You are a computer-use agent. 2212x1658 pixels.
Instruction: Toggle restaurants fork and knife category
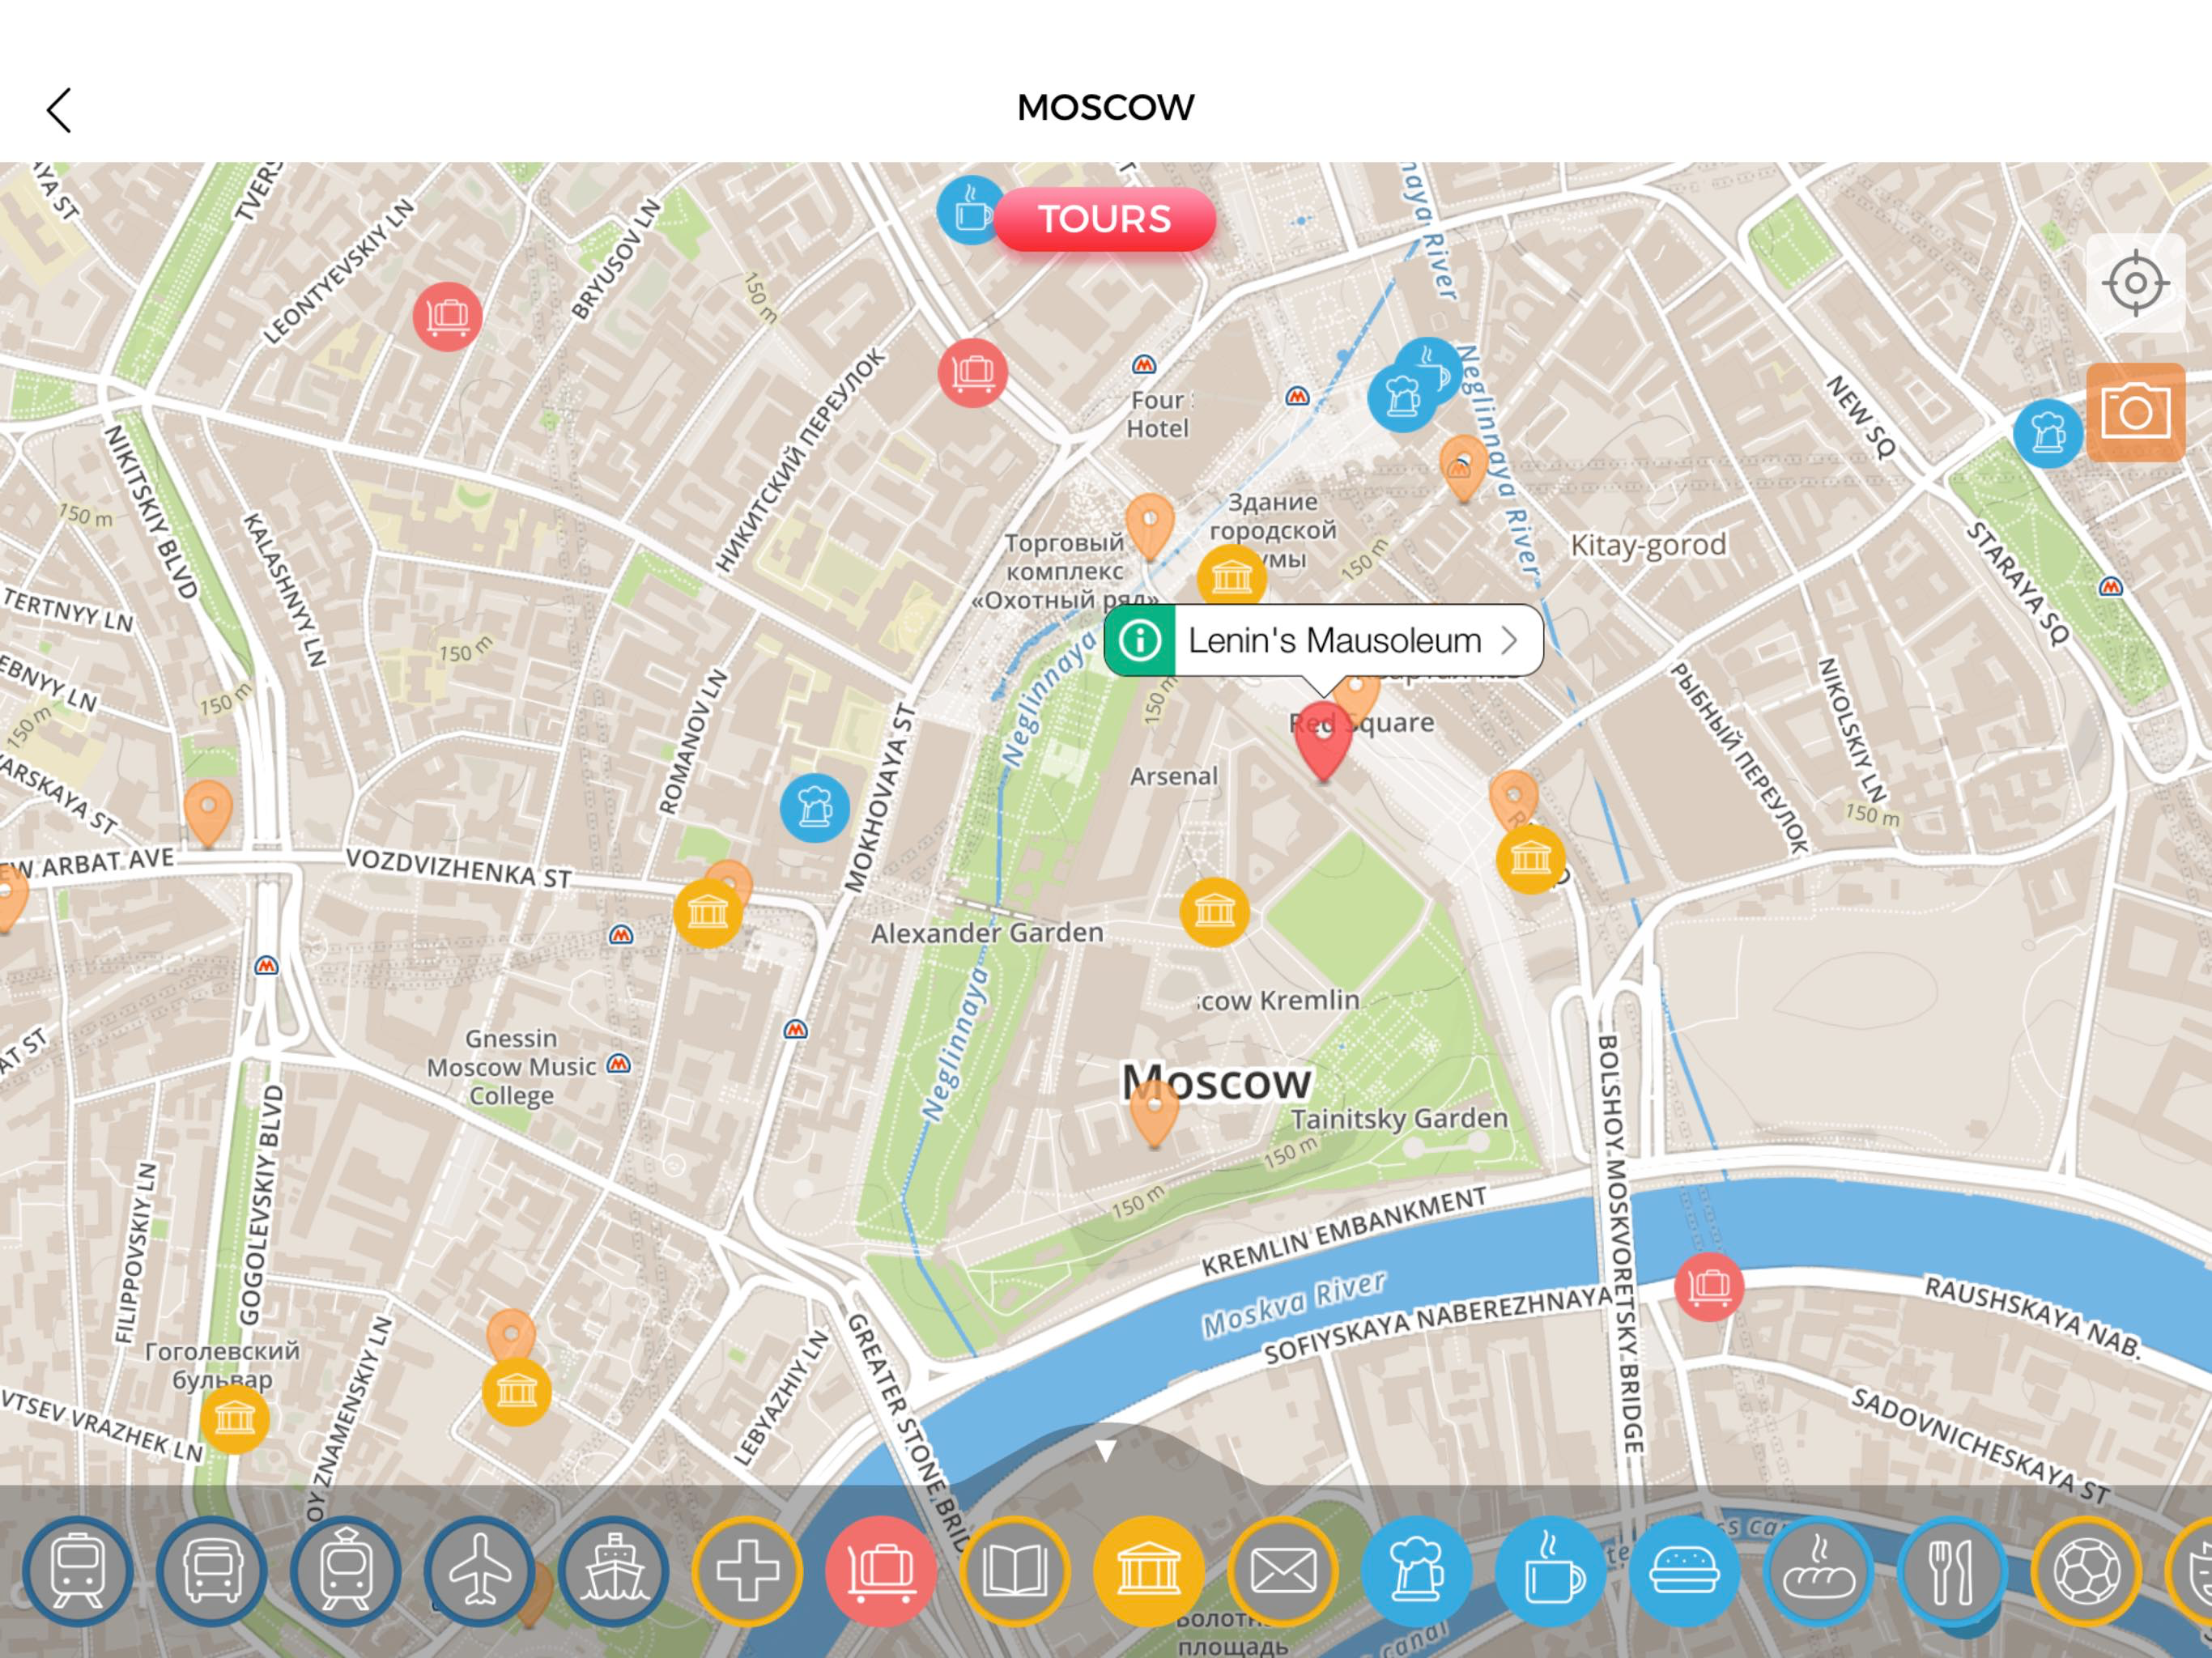point(1952,1570)
